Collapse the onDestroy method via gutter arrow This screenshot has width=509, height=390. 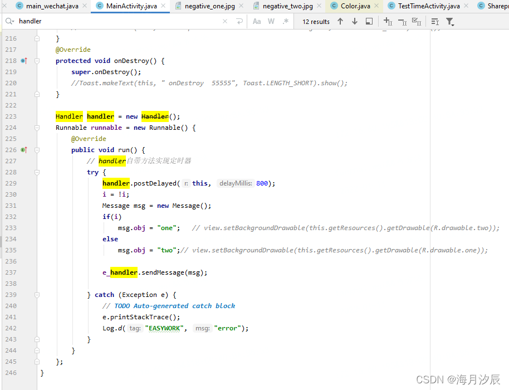point(36,60)
